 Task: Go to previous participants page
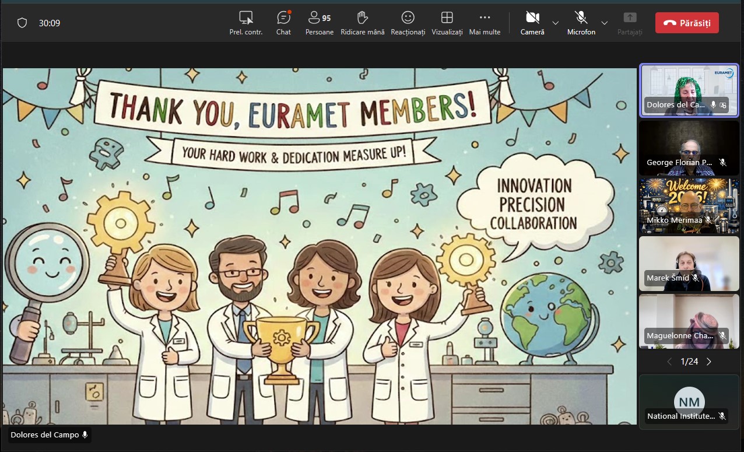click(669, 362)
